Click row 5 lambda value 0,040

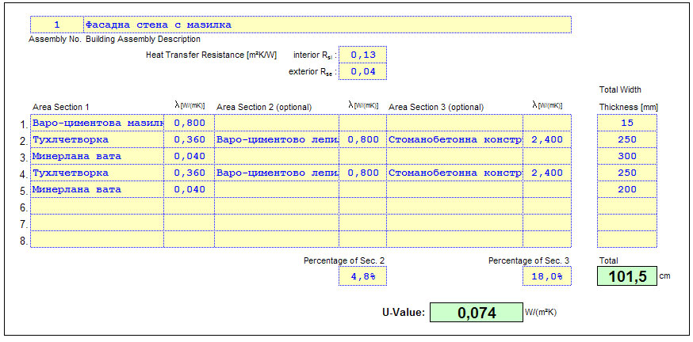189,189
